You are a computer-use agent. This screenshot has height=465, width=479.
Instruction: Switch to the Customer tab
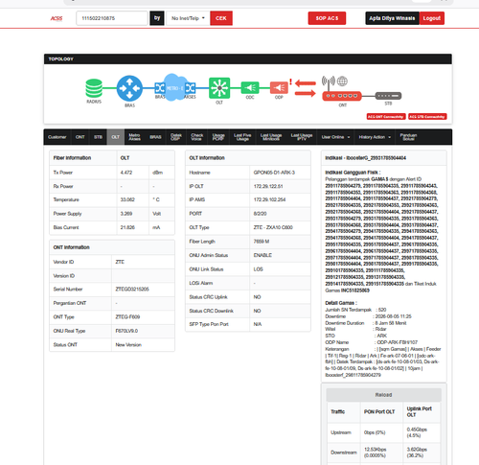click(x=57, y=137)
